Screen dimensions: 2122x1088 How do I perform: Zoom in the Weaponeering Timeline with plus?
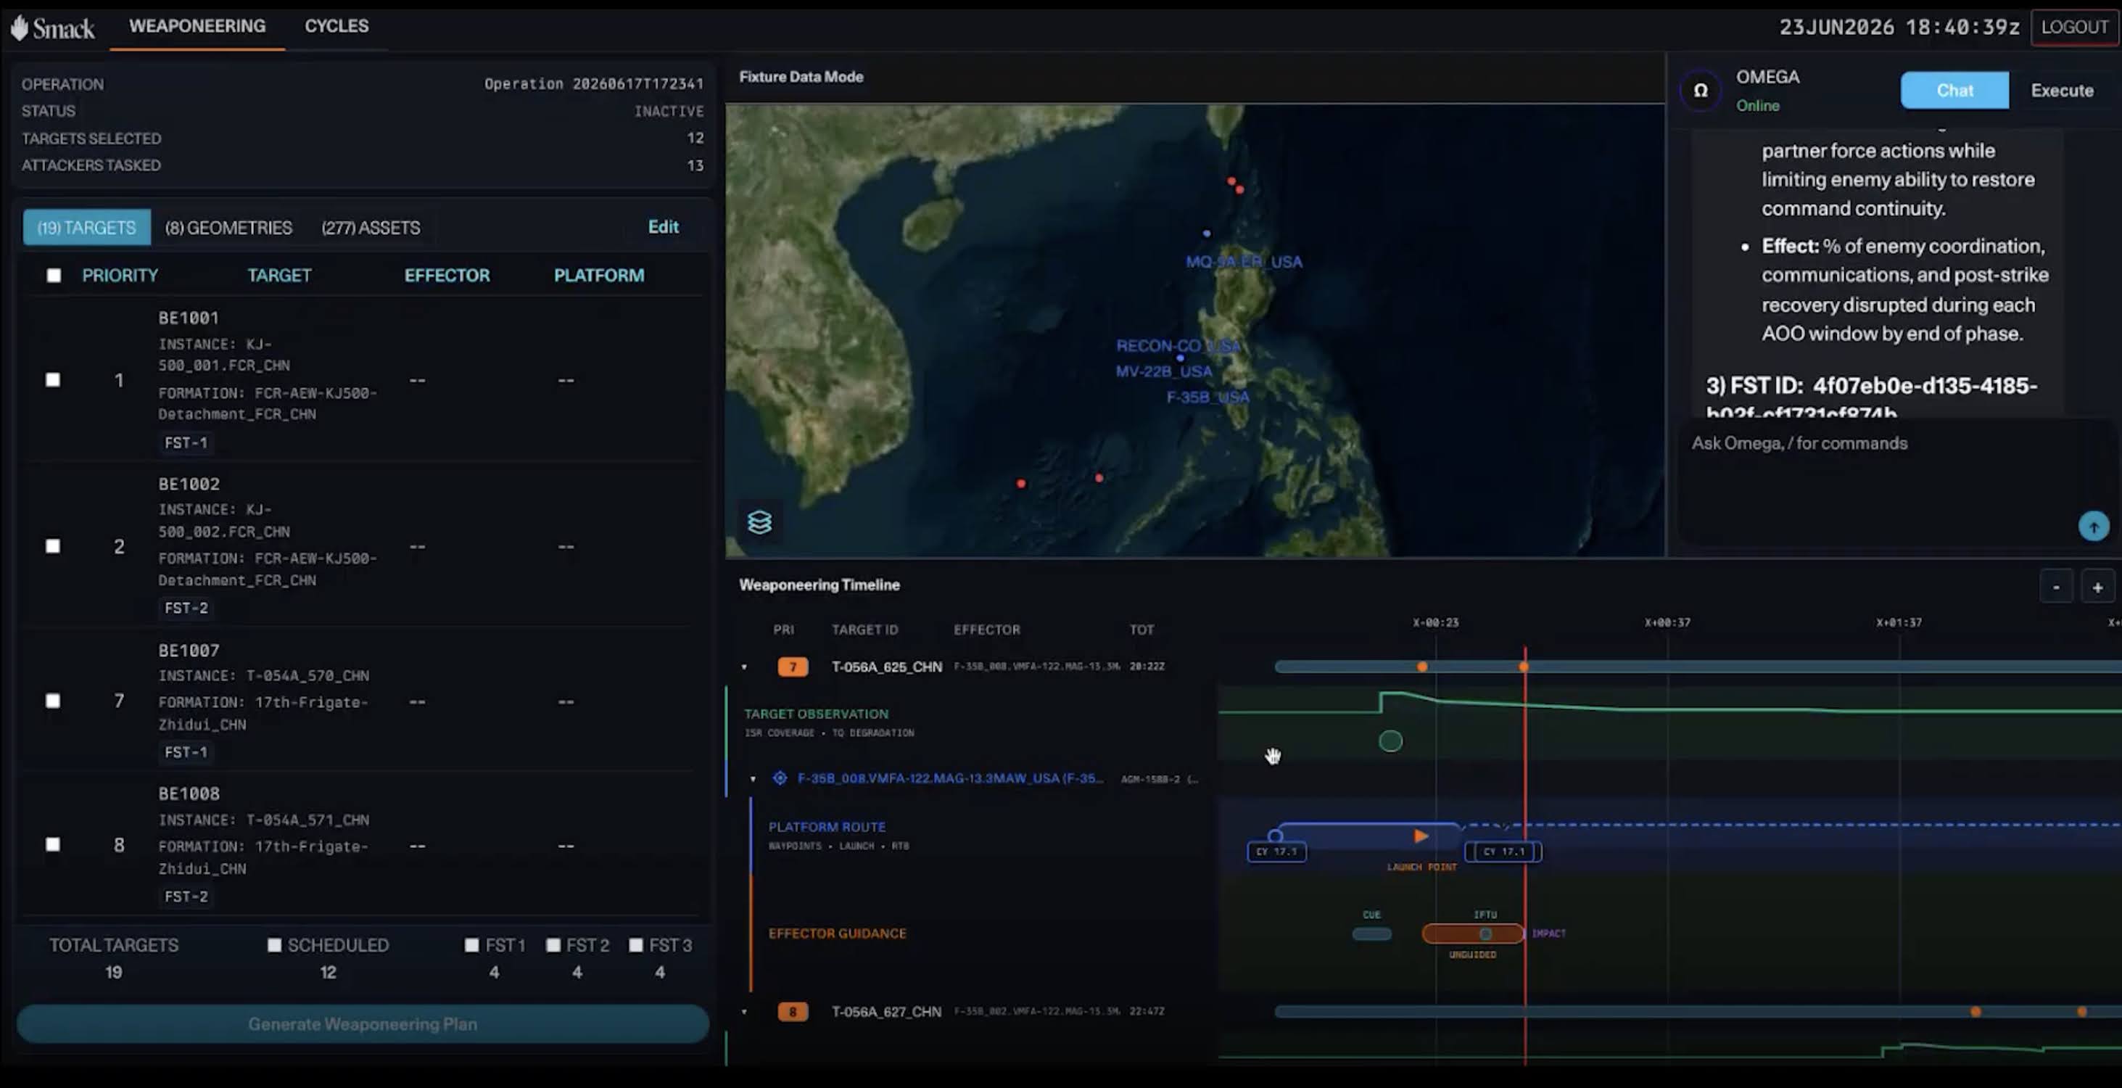coord(2097,588)
